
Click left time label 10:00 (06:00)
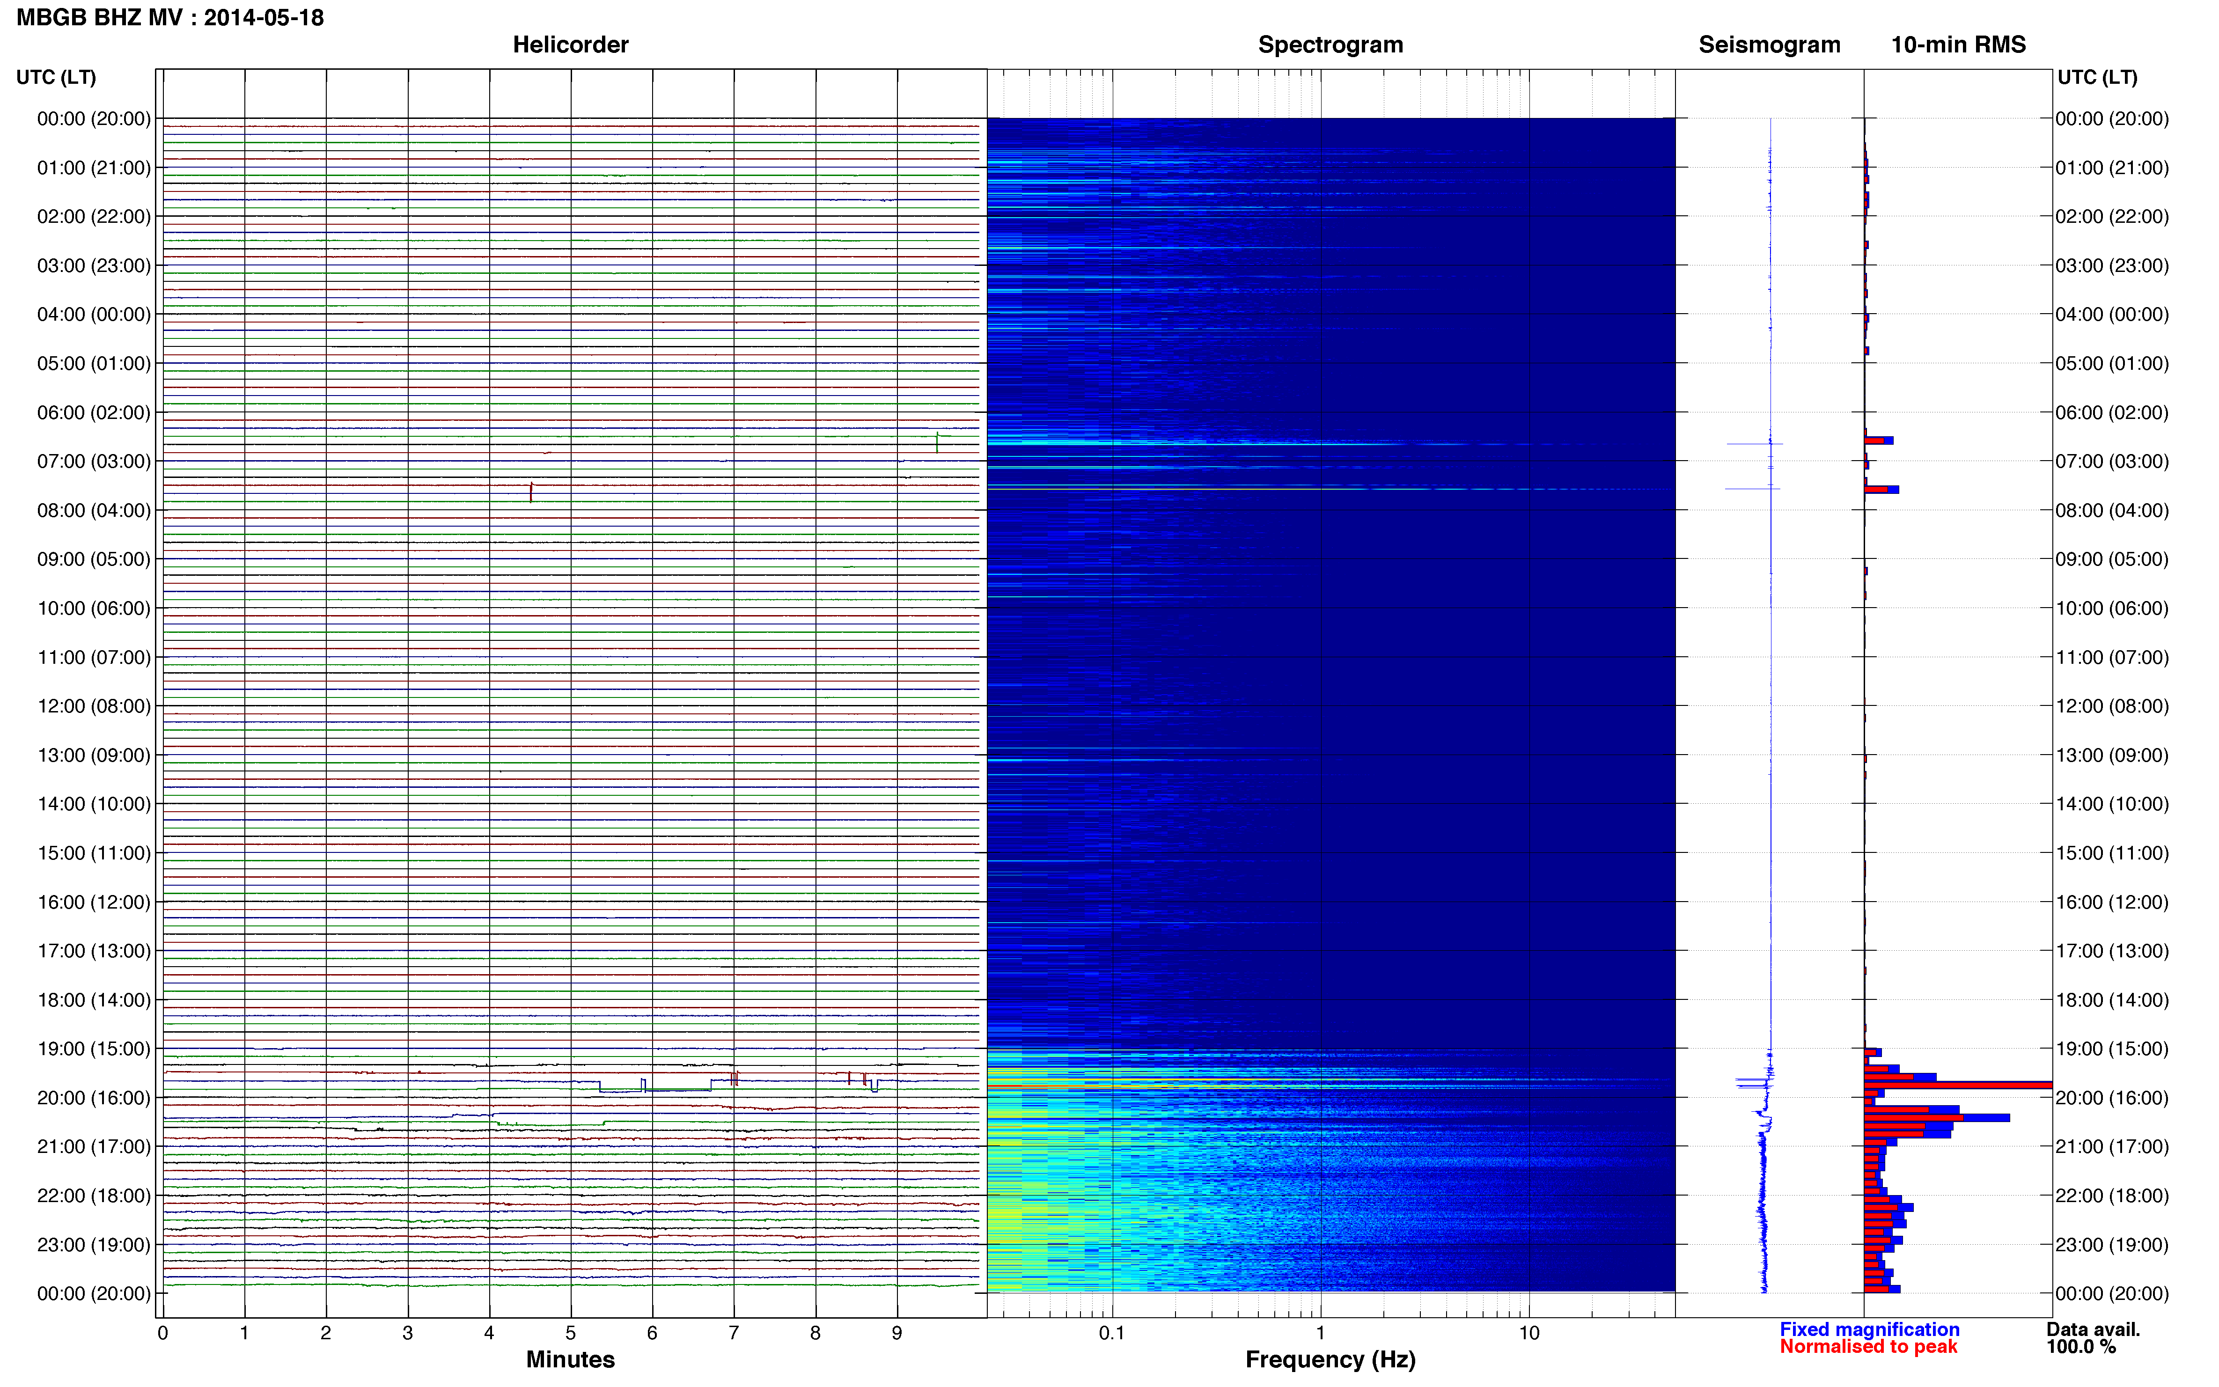[x=94, y=608]
